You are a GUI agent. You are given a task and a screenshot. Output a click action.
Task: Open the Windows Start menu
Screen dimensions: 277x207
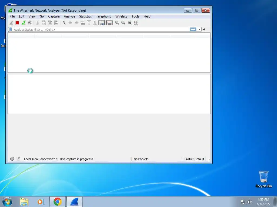(x=7, y=202)
